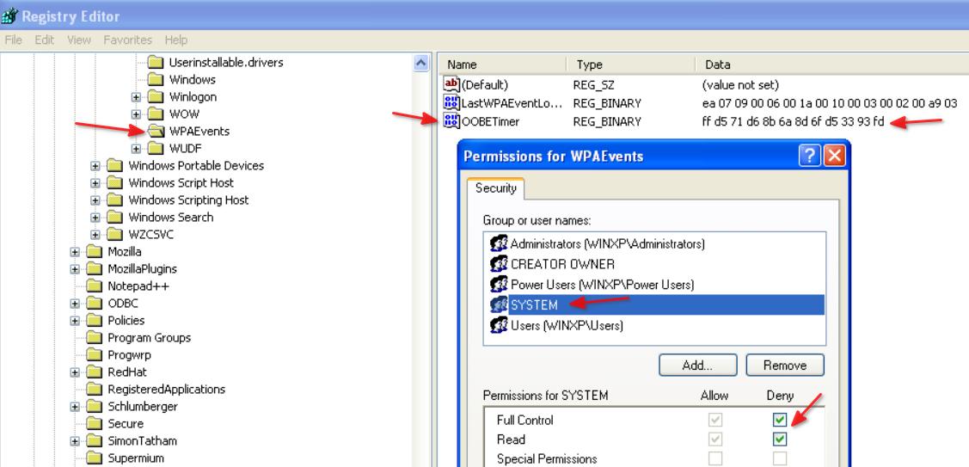Screen dimensions: 969x467
Task: Expand the Winlogon key
Action: point(136,97)
